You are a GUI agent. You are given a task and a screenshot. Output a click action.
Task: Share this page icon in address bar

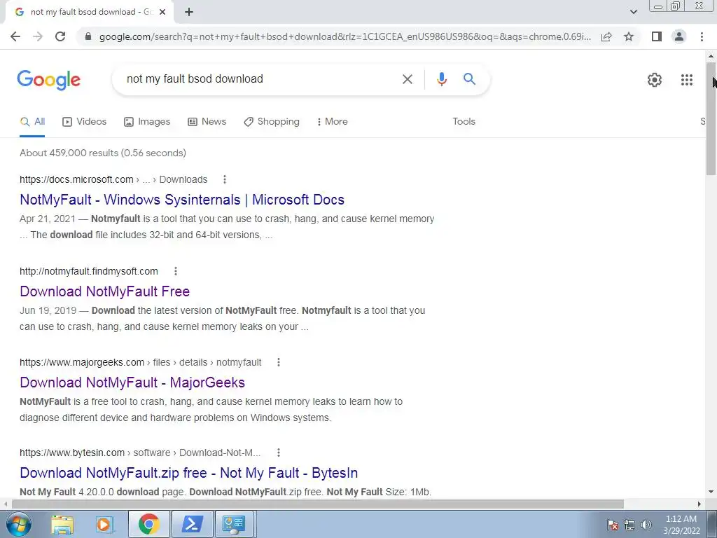coord(606,36)
